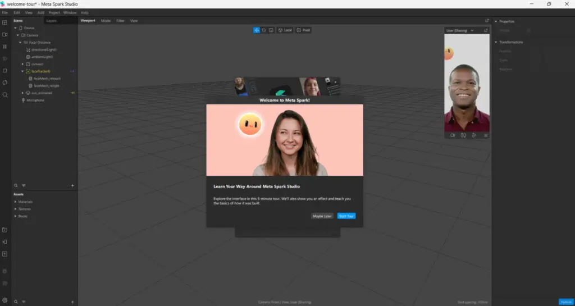The height and width of the screenshot is (306, 575).
Task: Open the viewport View options menu
Action: pos(134,21)
